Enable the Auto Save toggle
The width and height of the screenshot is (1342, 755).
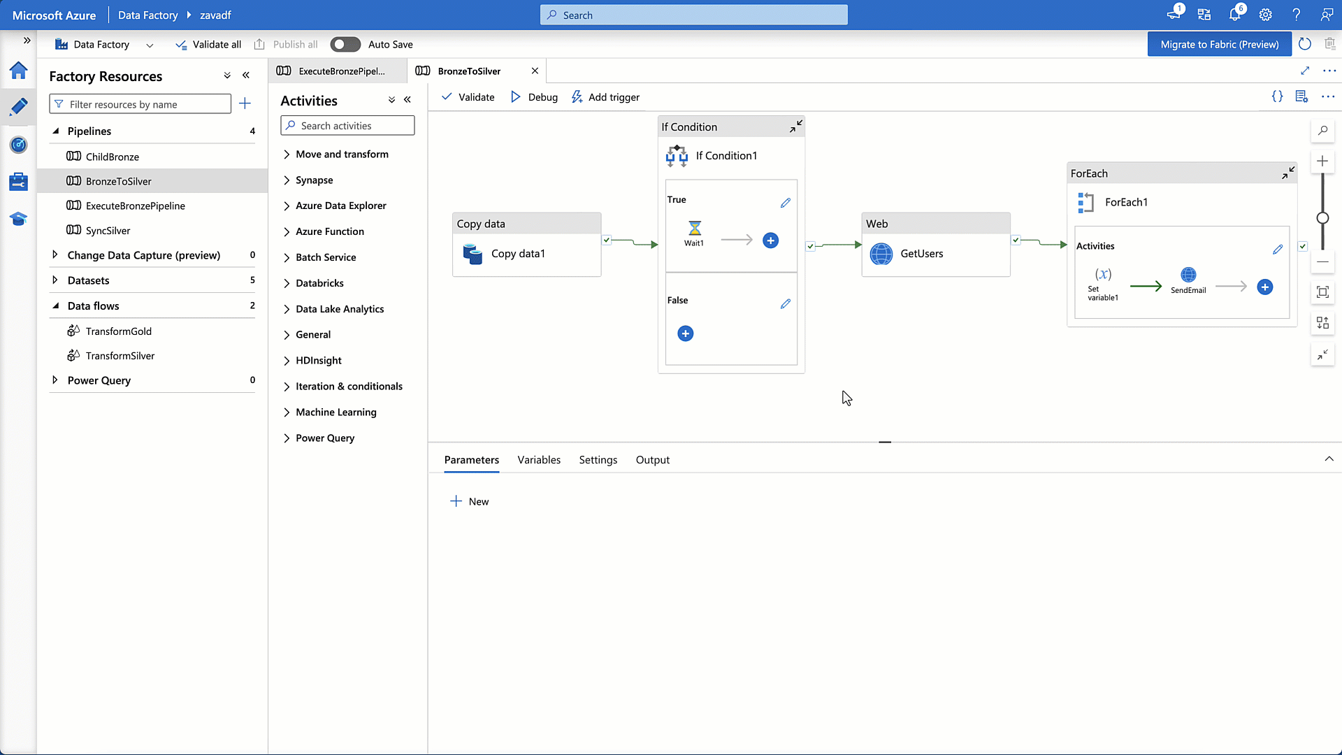345,44
